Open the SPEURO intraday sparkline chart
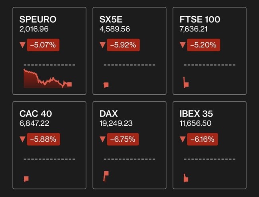Screen dimensions: 259x197 (47, 78)
